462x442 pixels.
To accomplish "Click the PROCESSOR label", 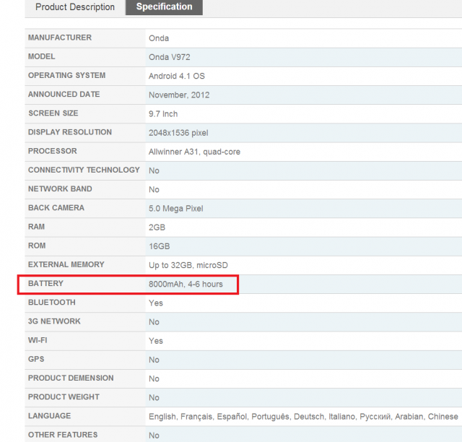I will [x=53, y=151].
